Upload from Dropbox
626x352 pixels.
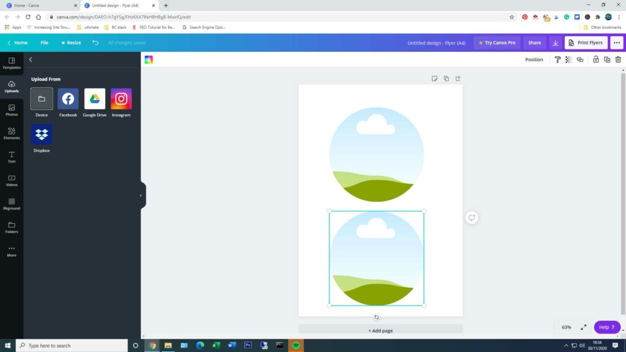[x=42, y=134]
